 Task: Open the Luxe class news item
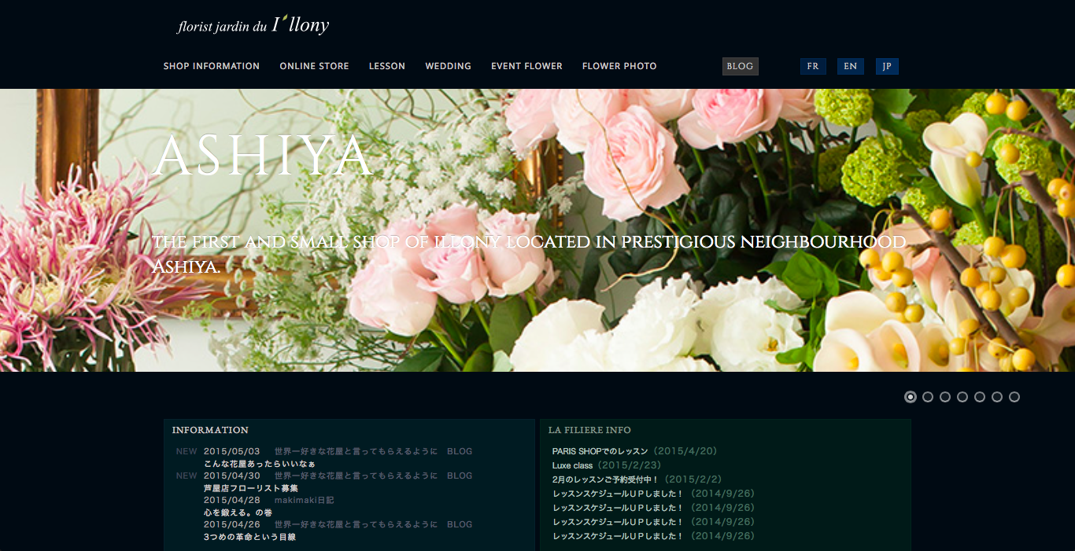click(572, 465)
